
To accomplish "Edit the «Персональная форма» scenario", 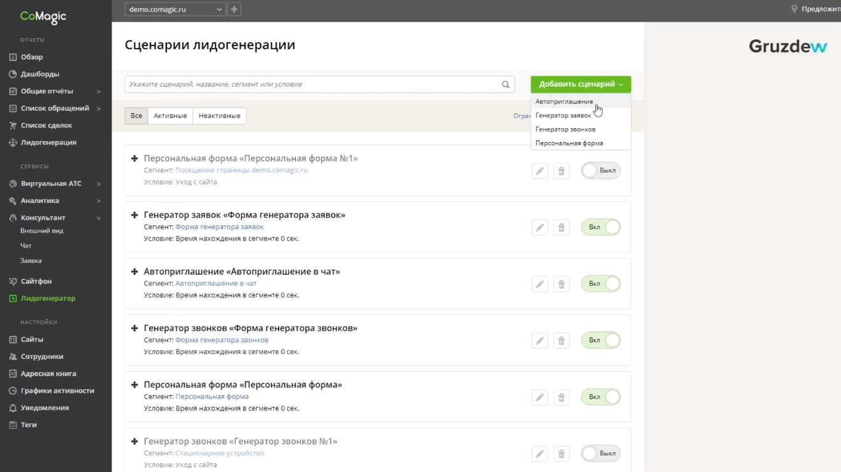I will coord(540,398).
